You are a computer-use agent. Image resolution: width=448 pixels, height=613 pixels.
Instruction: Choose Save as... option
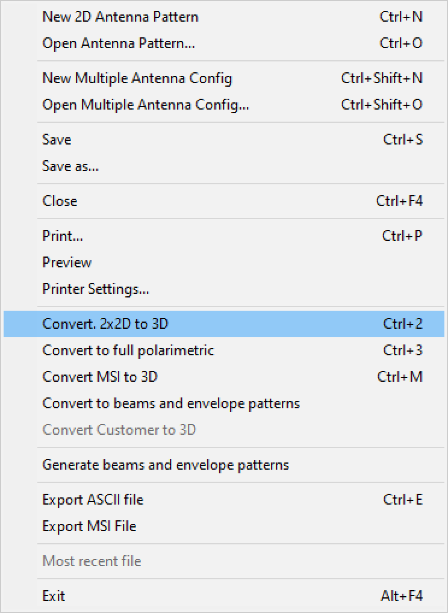point(70,166)
